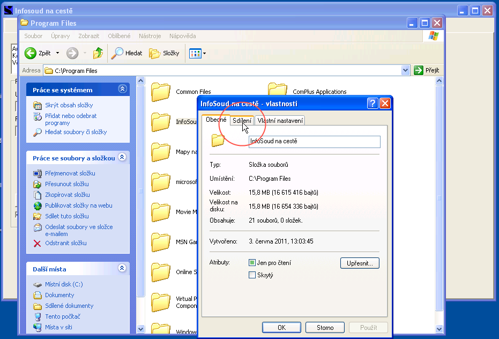Image resolution: width=499 pixels, height=339 pixels.
Task: Open the Oblíbené menu
Action: [119, 36]
